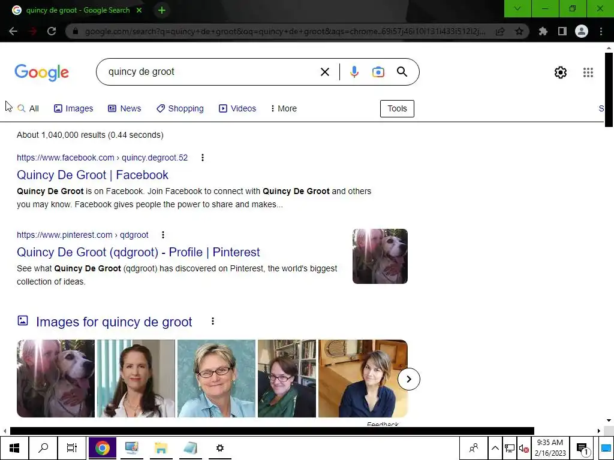Open Google quick settings gear

(561, 72)
